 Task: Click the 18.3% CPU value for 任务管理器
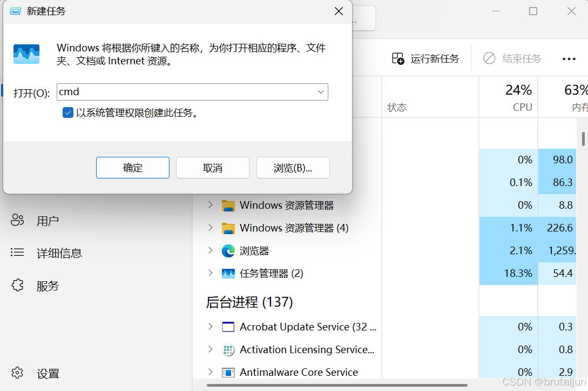pos(518,273)
